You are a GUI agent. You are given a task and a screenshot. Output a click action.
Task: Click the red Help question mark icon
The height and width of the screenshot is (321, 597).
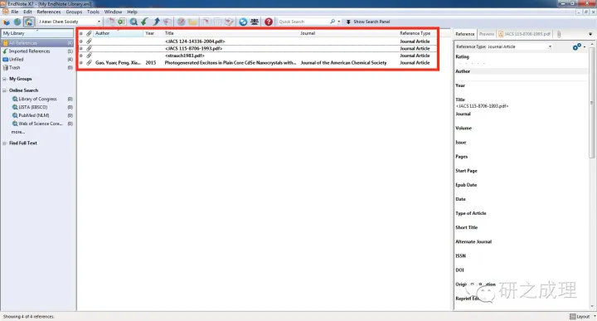click(269, 22)
